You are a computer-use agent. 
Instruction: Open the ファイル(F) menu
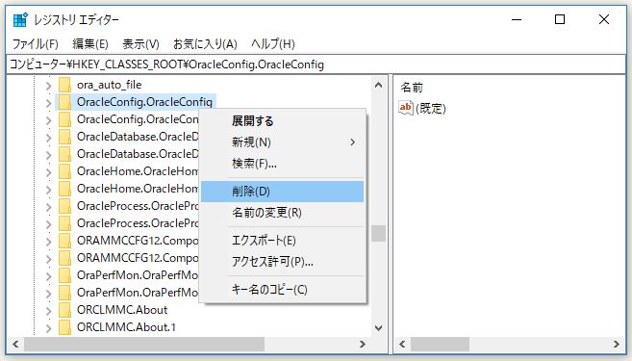point(35,43)
